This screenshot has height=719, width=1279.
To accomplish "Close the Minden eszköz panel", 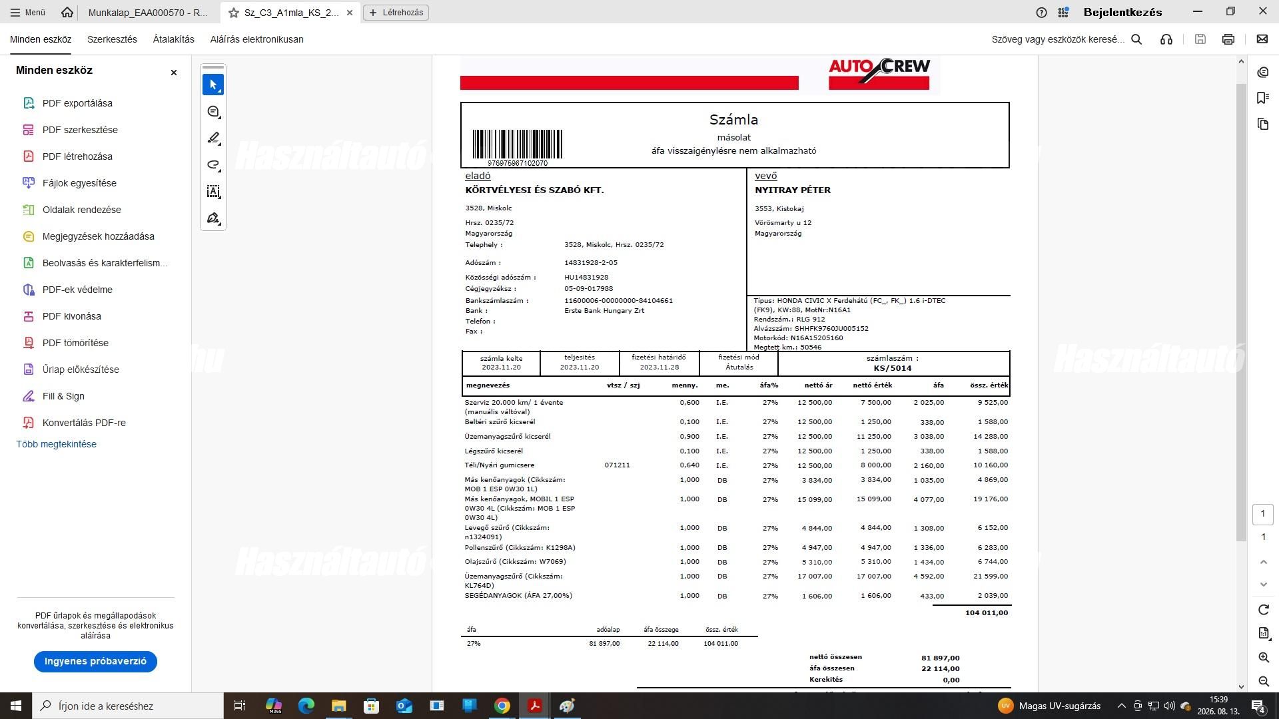I will click(174, 72).
